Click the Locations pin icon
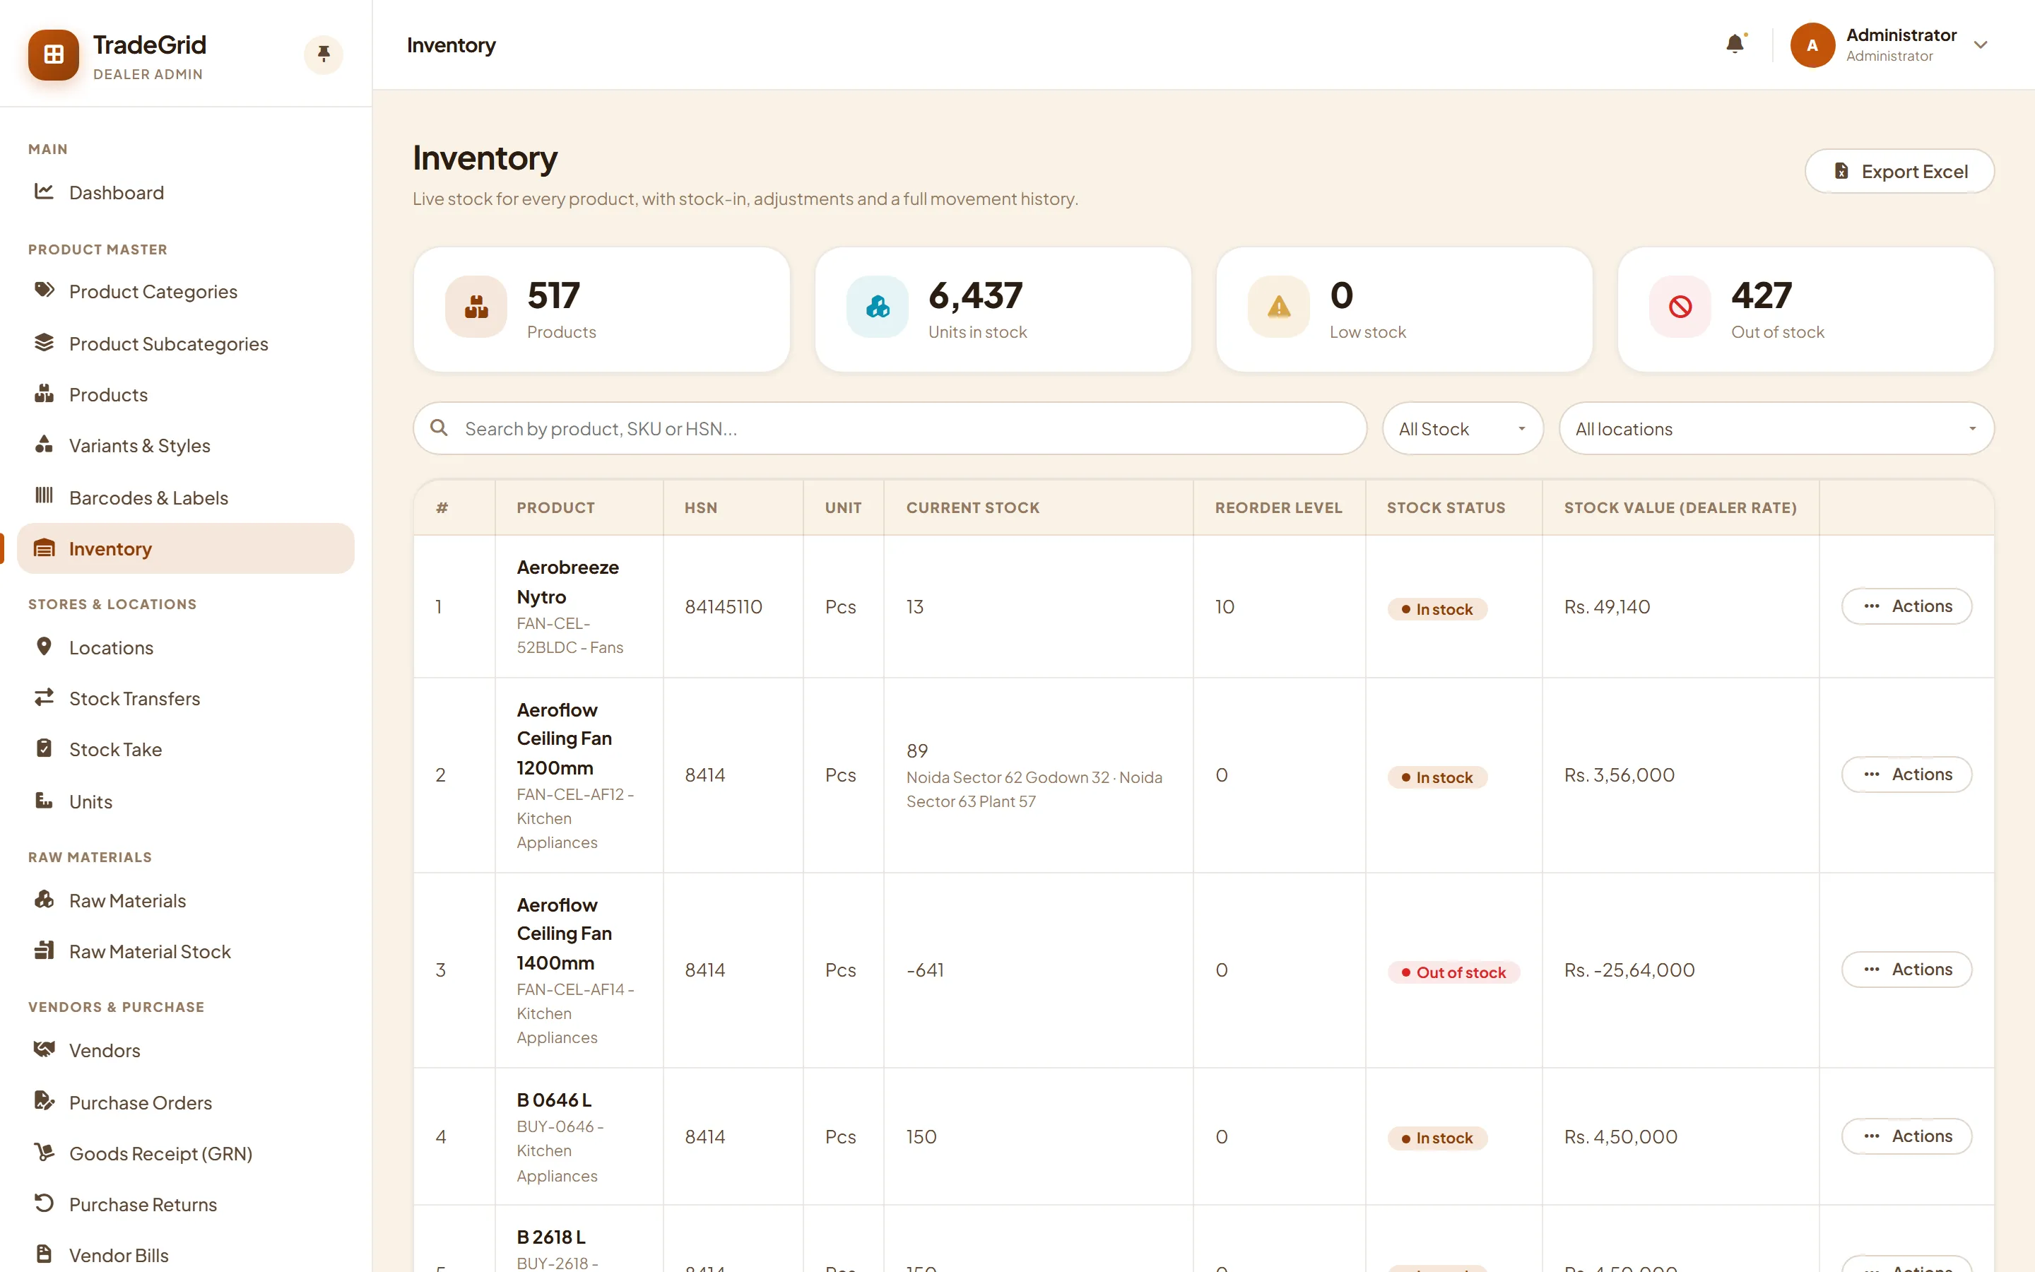 click(44, 646)
